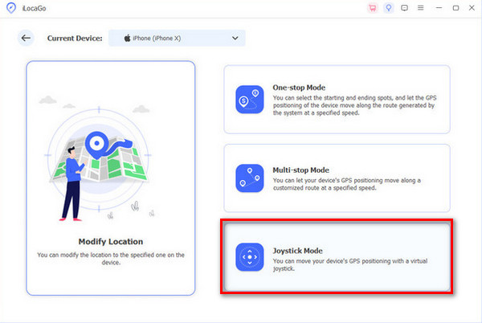Image resolution: width=482 pixels, height=323 pixels.
Task: Click the Modify Location heading
Action: (x=110, y=242)
